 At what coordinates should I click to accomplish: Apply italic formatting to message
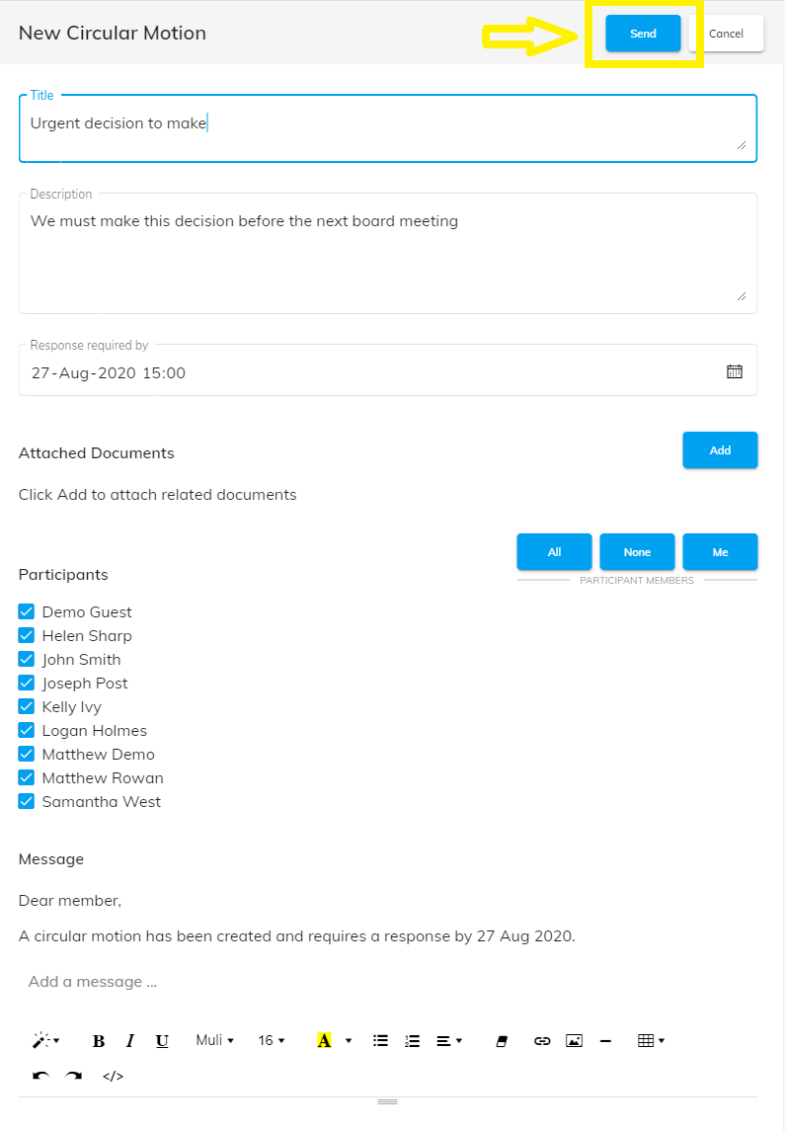tap(130, 1041)
